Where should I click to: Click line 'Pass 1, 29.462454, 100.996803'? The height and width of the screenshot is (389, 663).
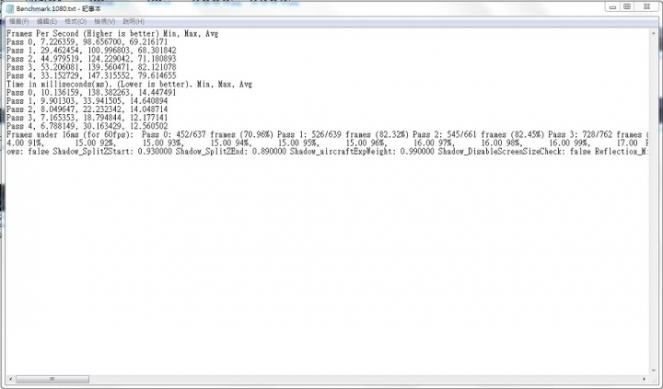pyautogui.click(x=91, y=51)
